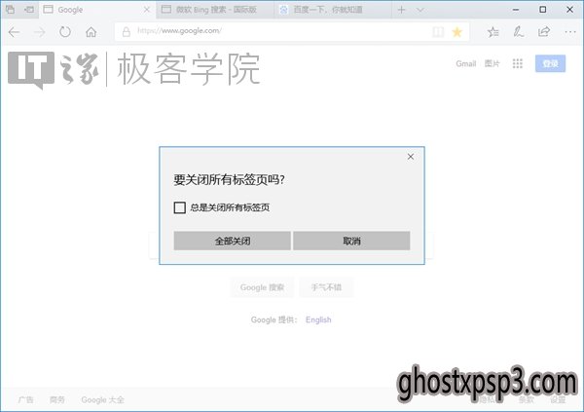The width and height of the screenshot is (584, 412).
Task: Switch to the Baidu tab
Action: click(333, 10)
